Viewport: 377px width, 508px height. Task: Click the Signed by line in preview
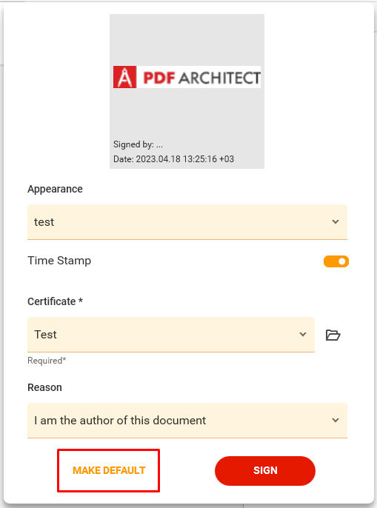(x=138, y=144)
